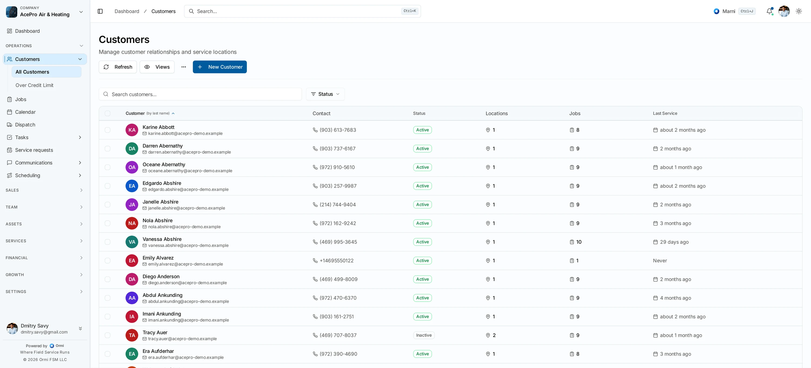
Task: Click phone icon for Emily Alvarez
Action: coord(315,261)
